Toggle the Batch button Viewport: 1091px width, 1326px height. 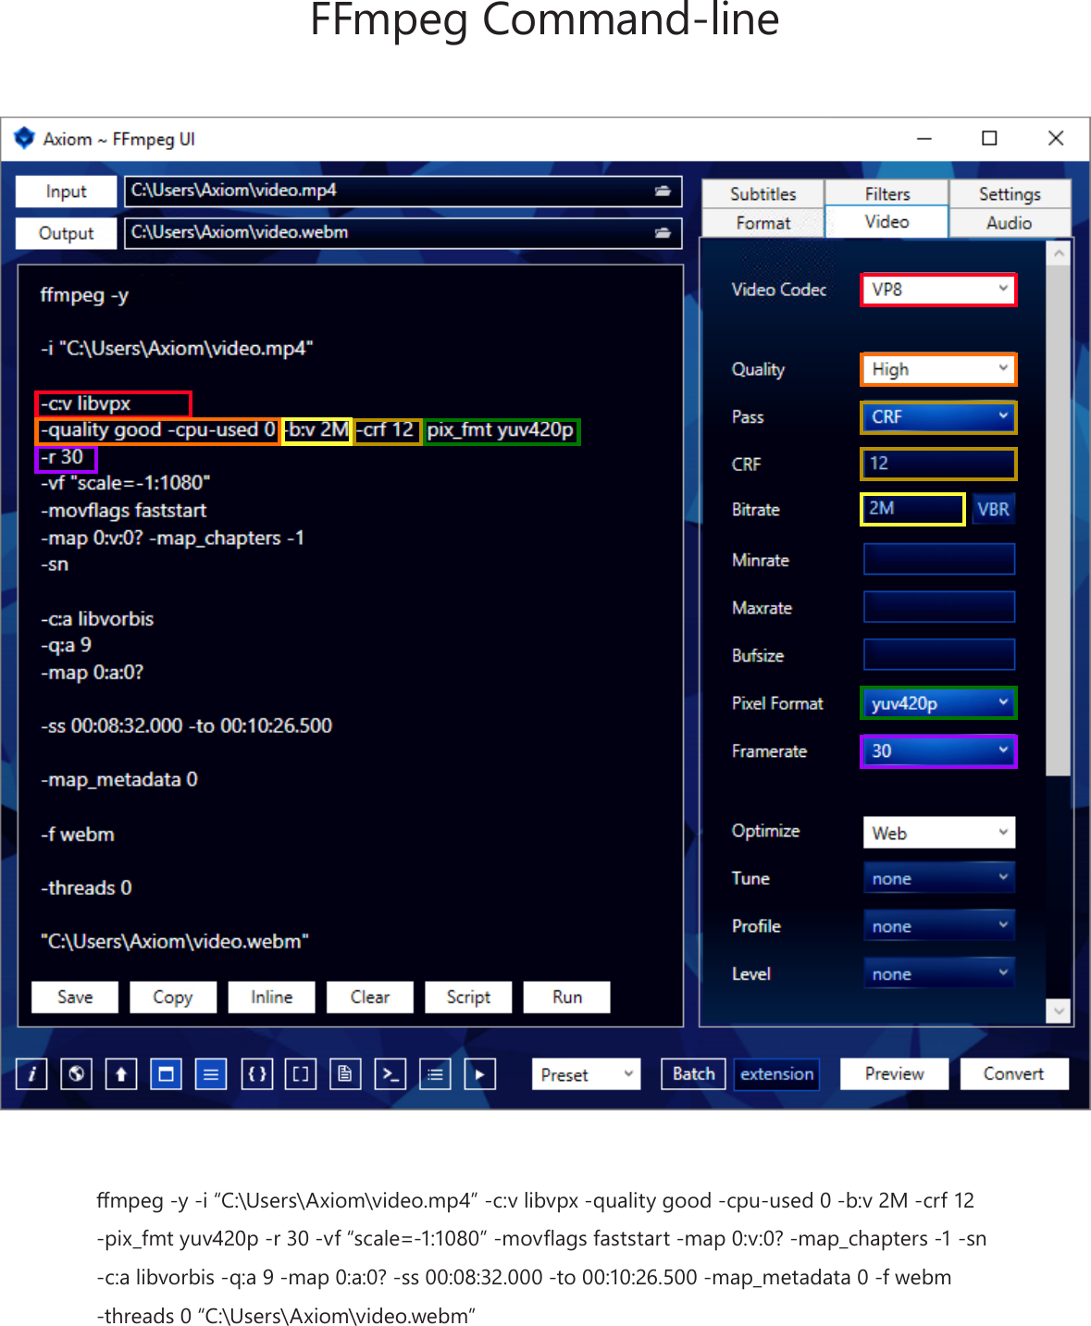pos(694,1073)
